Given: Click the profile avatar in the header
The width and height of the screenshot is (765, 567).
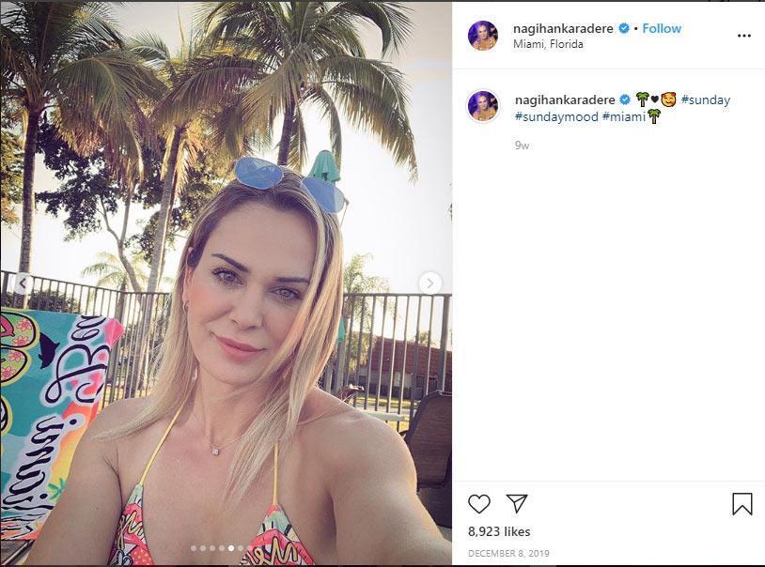Looking at the screenshot, I should tap(483, 35).
